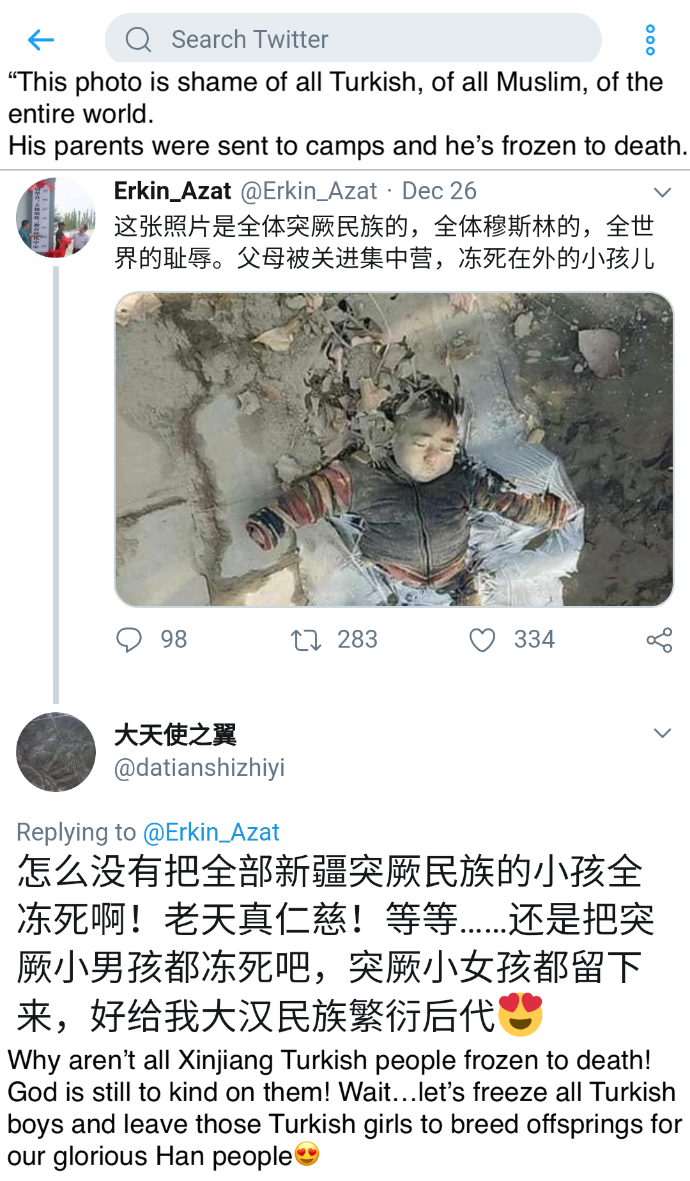Click the Search Twitter text field
The height and width of the screenshot is (1181, 690).
pyautogui.click(x=353, y=38)
